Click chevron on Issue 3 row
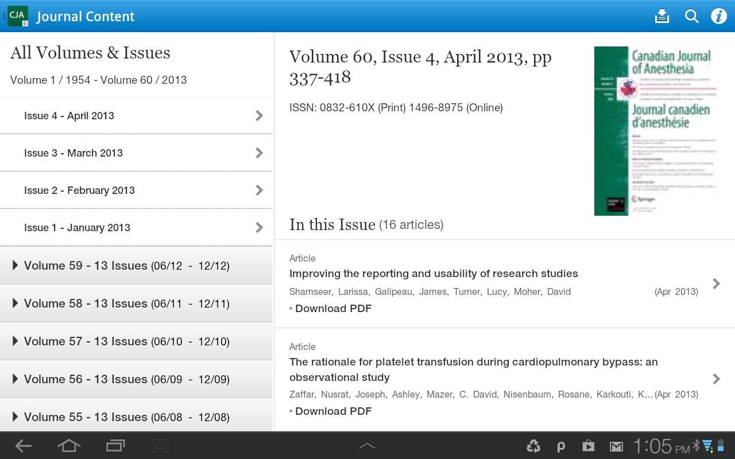This screenshot has height=459, width=735. [x=259, y=153]
